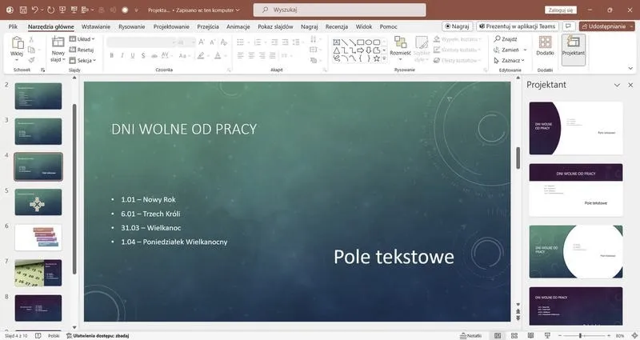Open the Zaznacz select dropdown

(509, 61)
